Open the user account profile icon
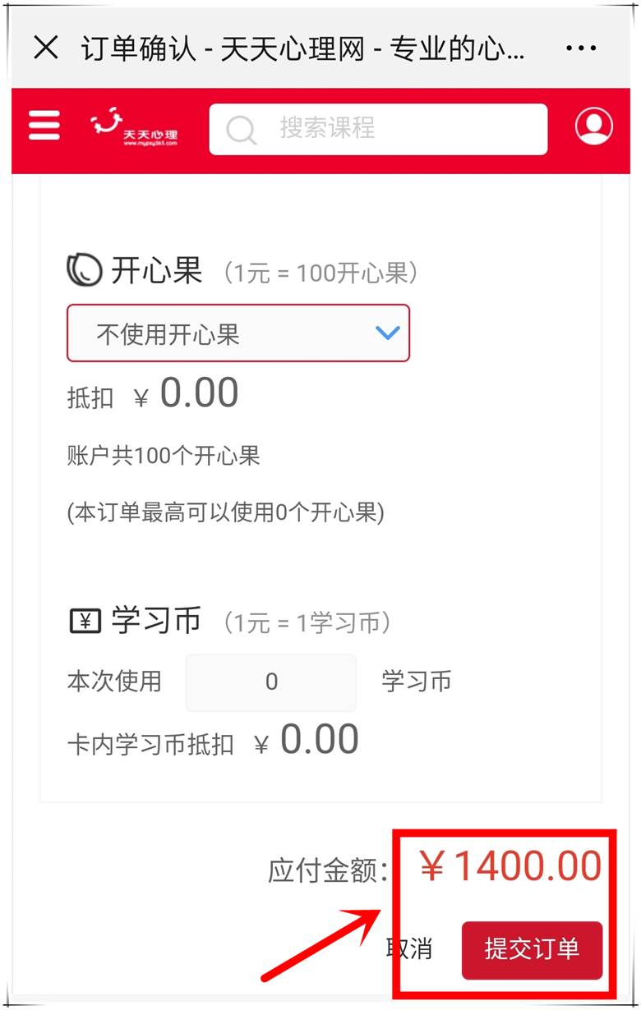This screenshot has height=1010, width=641. click(593, 126)
